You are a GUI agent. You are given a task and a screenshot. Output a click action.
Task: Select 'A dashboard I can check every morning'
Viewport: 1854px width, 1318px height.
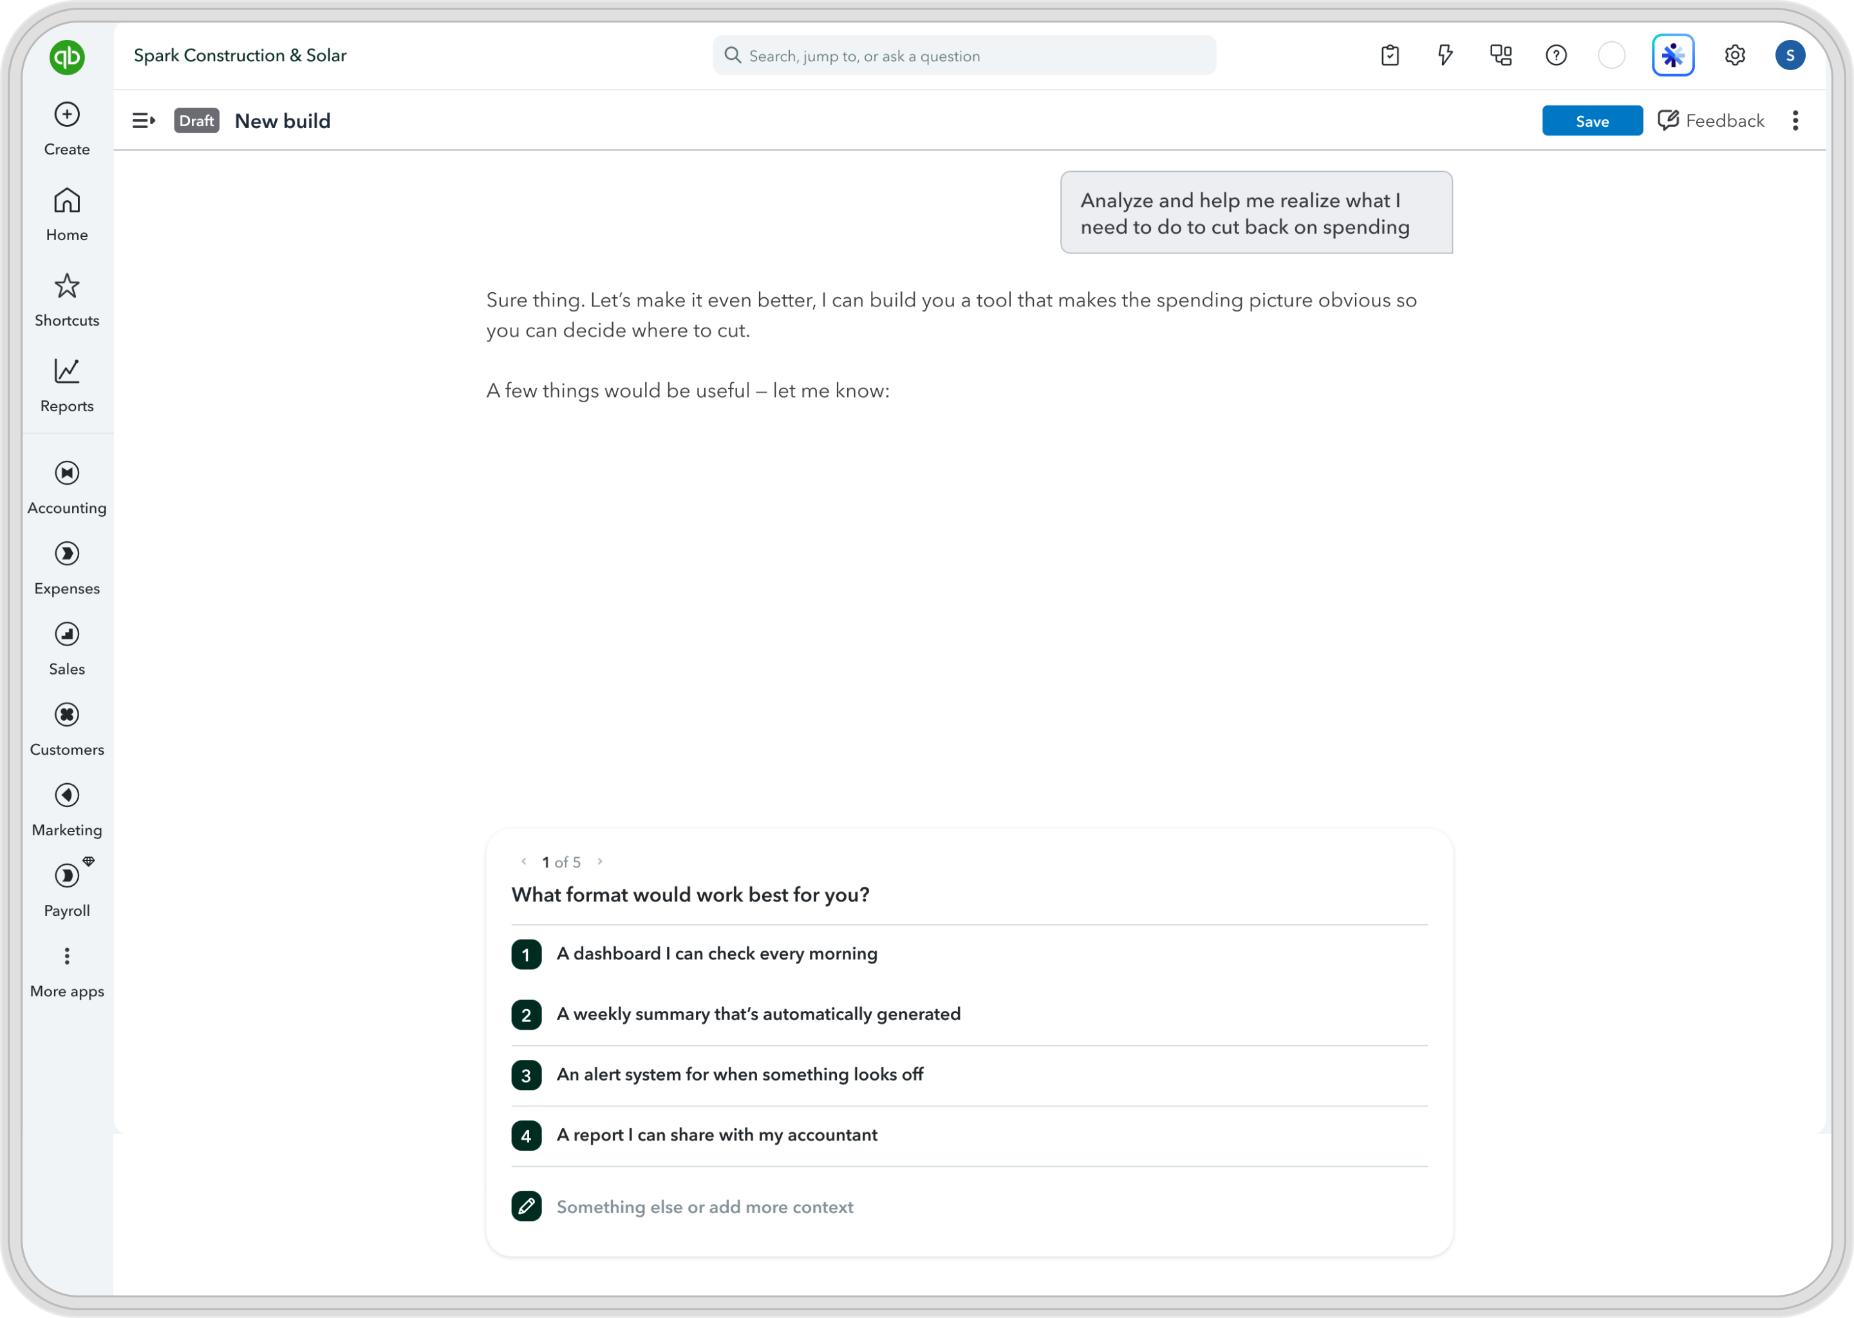coord(968,954)
